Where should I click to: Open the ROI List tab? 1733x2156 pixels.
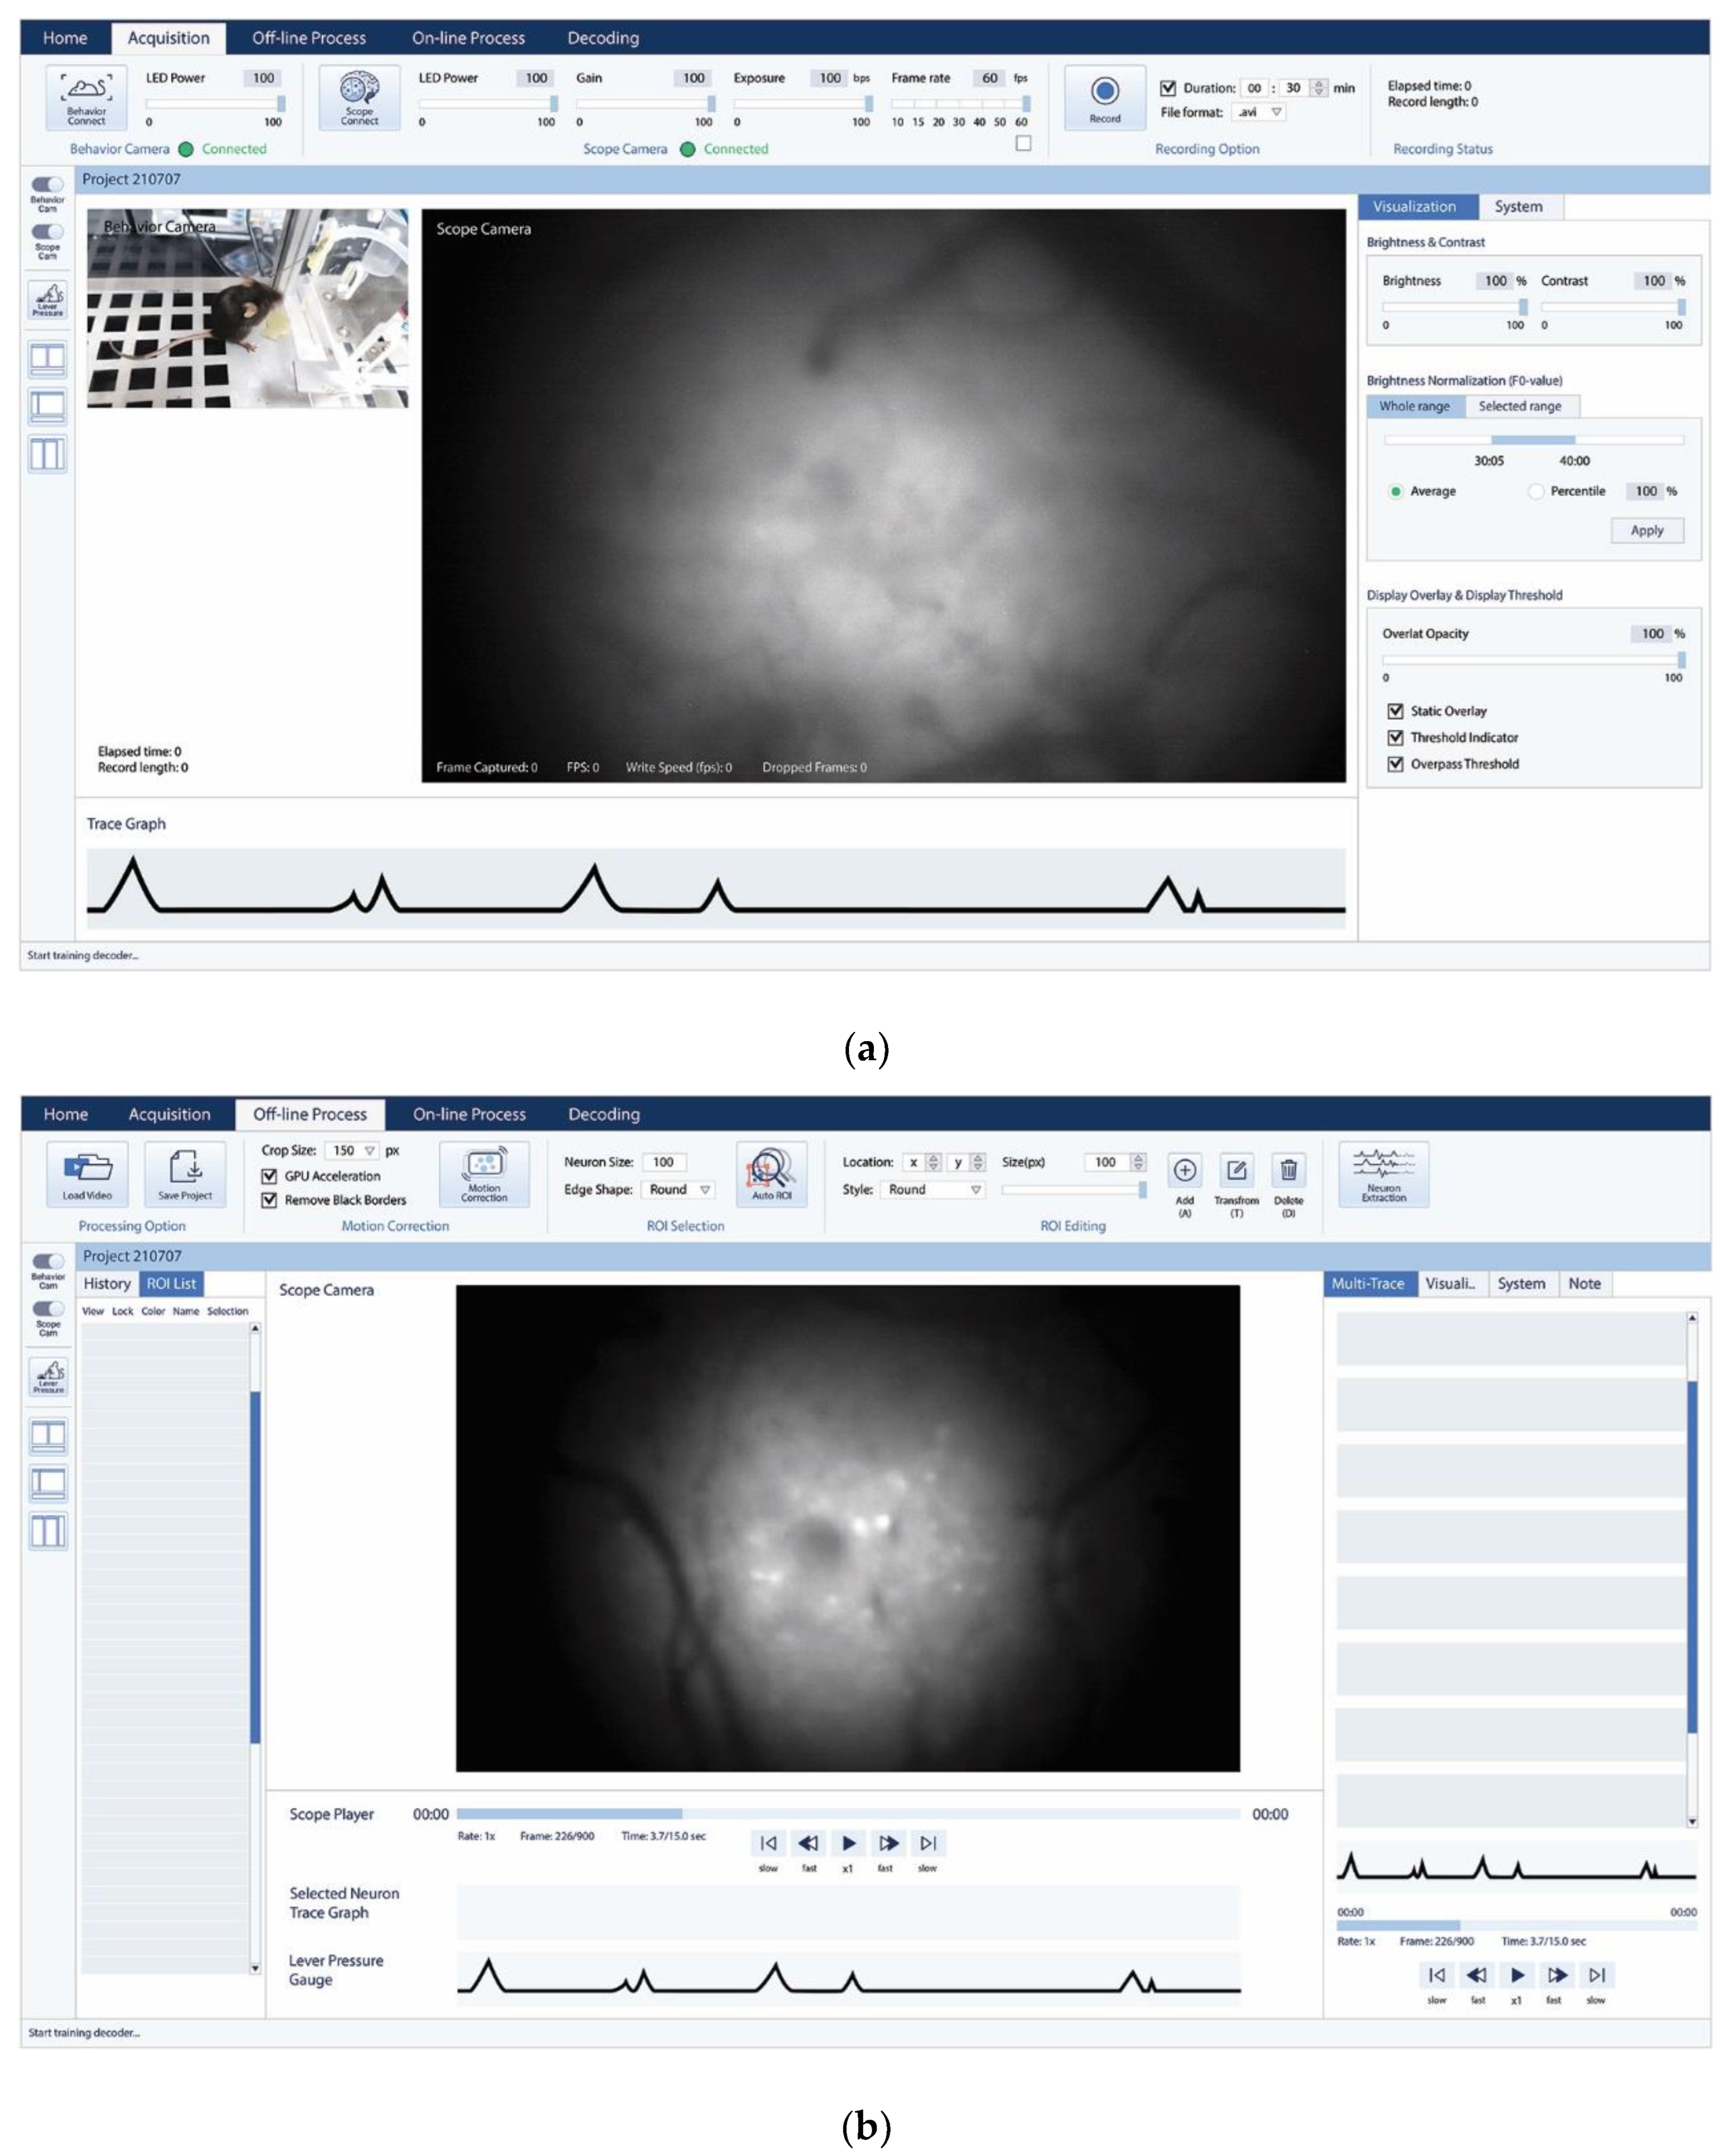[171, 1283]
